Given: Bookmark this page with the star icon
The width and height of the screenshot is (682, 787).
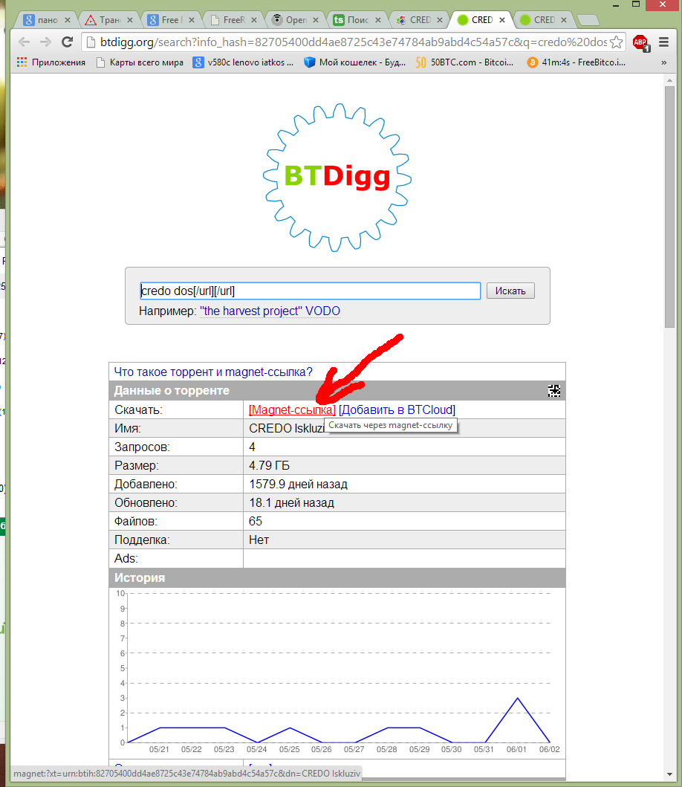Looking at the screenshot, I should coord(617,42).
